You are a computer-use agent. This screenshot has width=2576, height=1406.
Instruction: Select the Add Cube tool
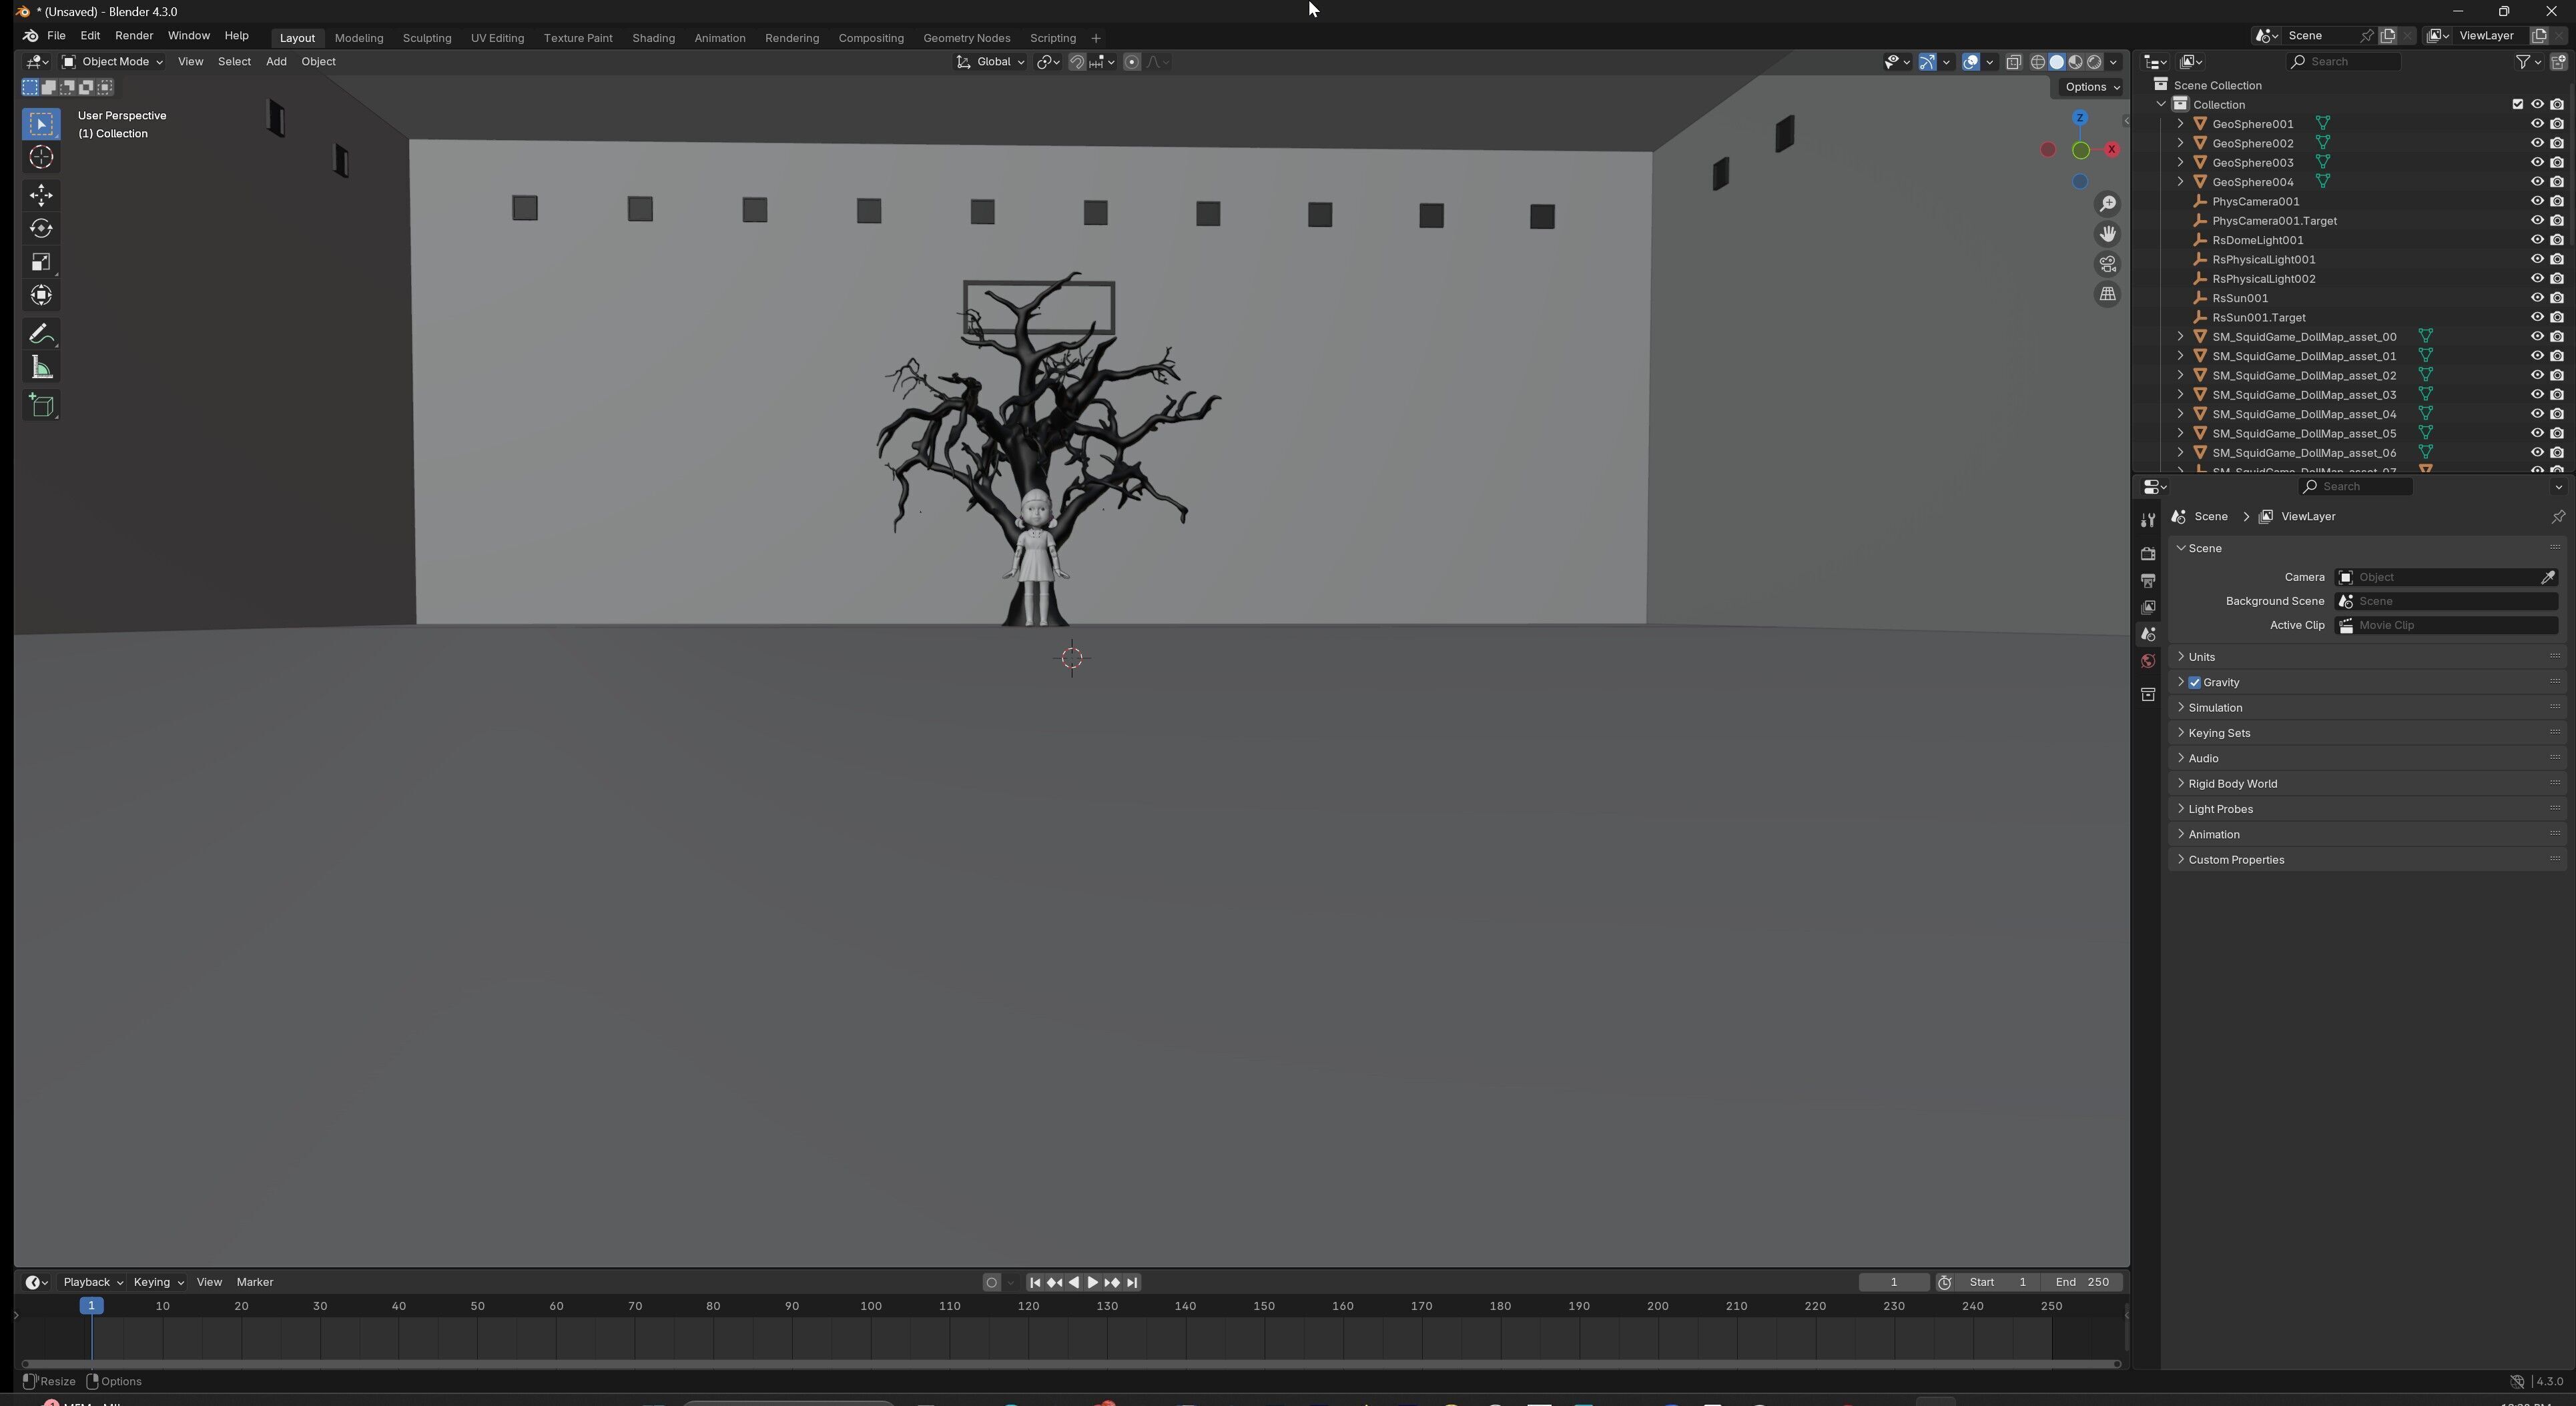(41, 405)
